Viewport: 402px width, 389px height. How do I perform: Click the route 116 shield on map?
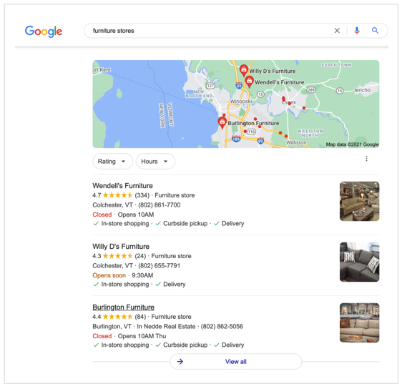click(x=251, y=132)
